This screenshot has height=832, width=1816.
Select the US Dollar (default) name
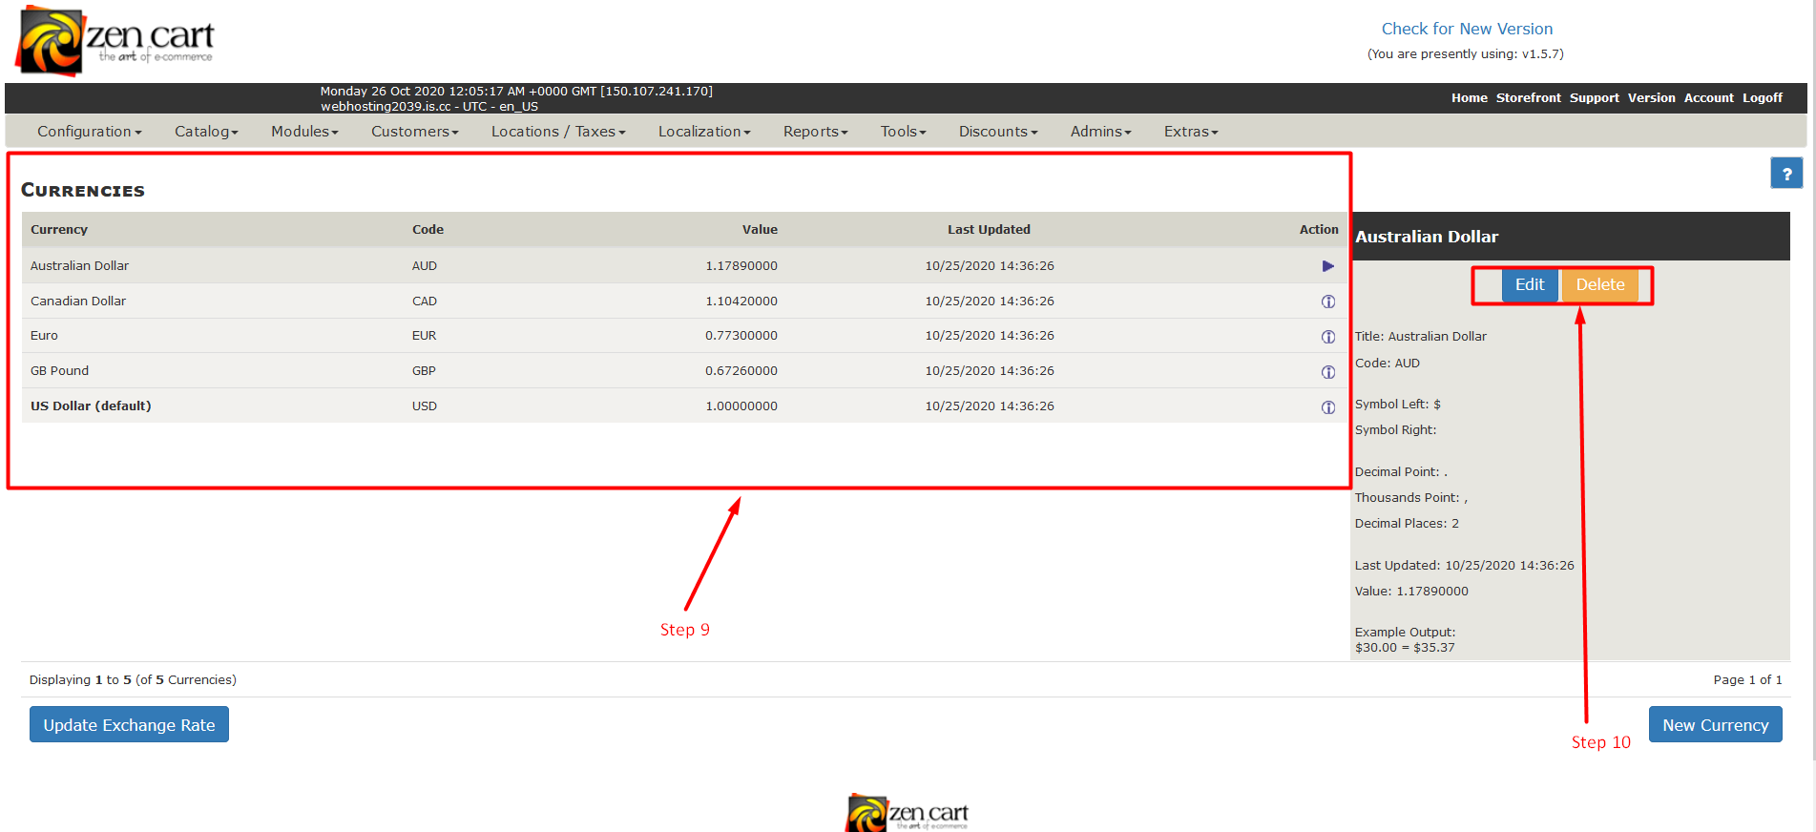pyautogui.click(x=91, y=406)
